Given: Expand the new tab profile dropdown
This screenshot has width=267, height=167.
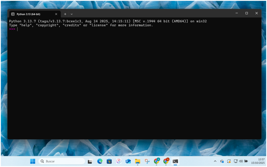Looking at the screenshot, I should pos(72,14).
